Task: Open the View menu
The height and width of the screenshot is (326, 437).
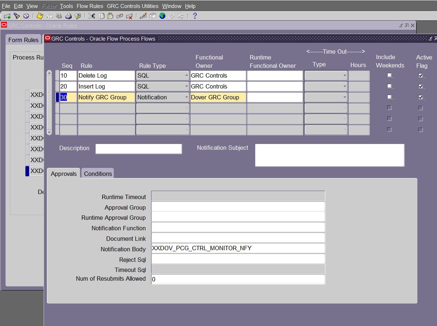Action: [x=32, y=6]
